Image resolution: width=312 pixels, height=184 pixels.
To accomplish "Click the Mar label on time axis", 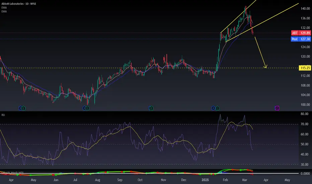I will coord(245,180).
